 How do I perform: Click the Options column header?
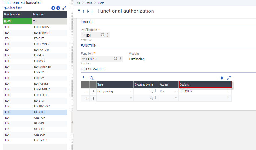205,85
